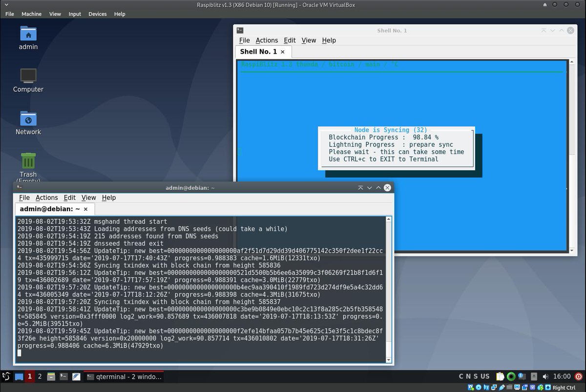
Task: Open VirtualBox Input menu
Action: [75, 14]
